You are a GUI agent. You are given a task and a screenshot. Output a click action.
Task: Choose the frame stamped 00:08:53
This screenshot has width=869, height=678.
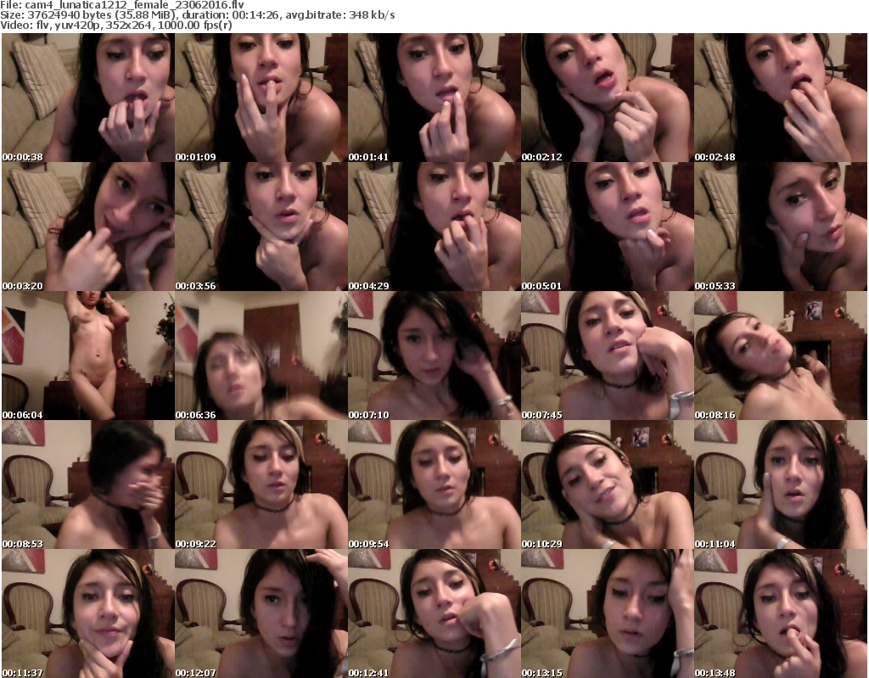click(88, 485)
